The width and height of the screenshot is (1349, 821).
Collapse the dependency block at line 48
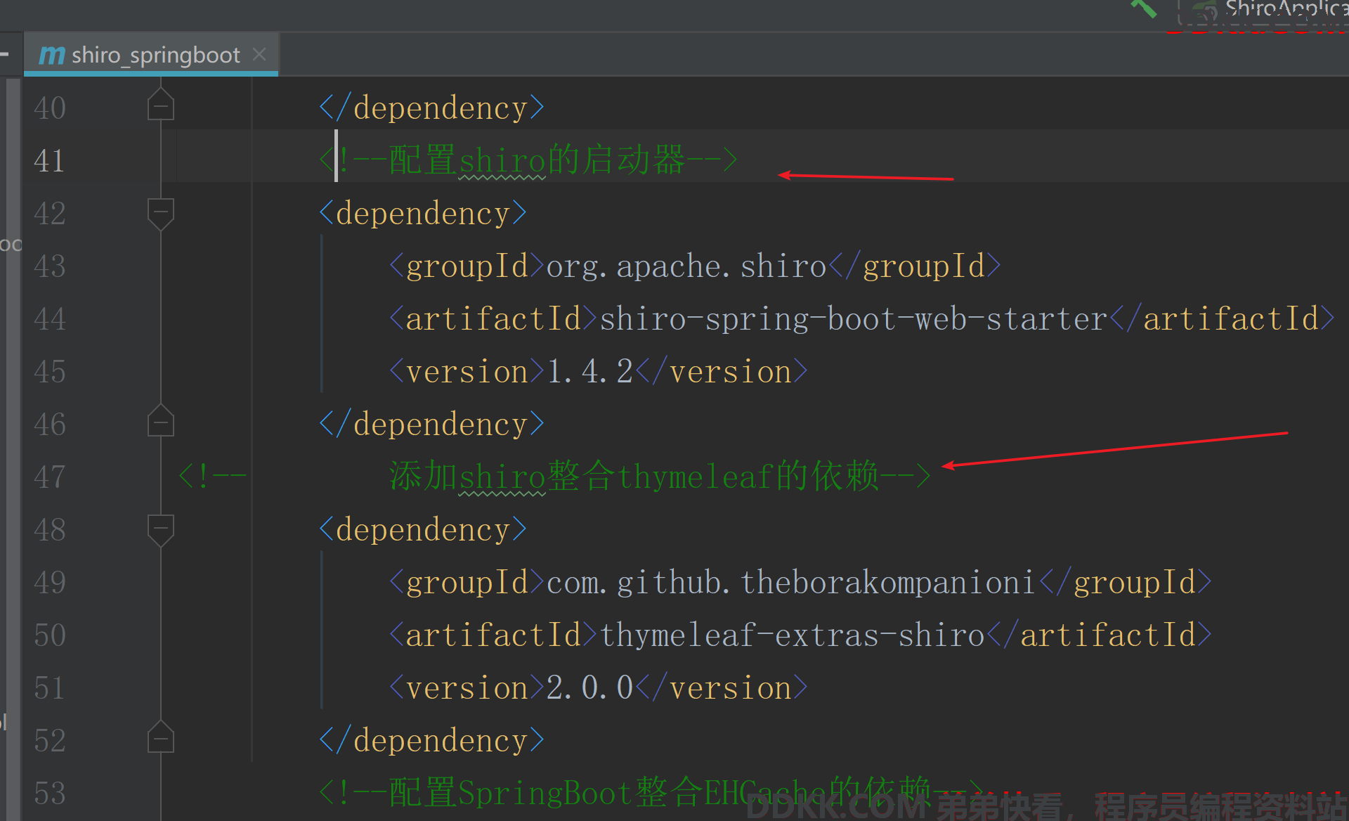pos(161,530)
